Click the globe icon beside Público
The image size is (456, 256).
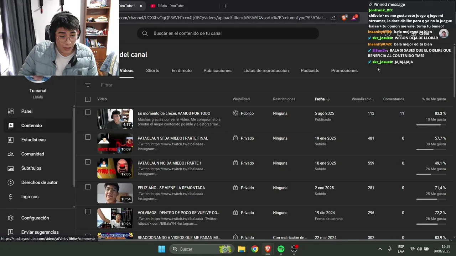tap(235, 113)
